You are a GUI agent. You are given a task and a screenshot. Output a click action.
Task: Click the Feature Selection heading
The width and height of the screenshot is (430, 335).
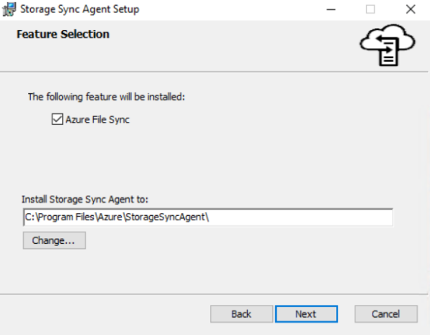(x=63, y=34)
